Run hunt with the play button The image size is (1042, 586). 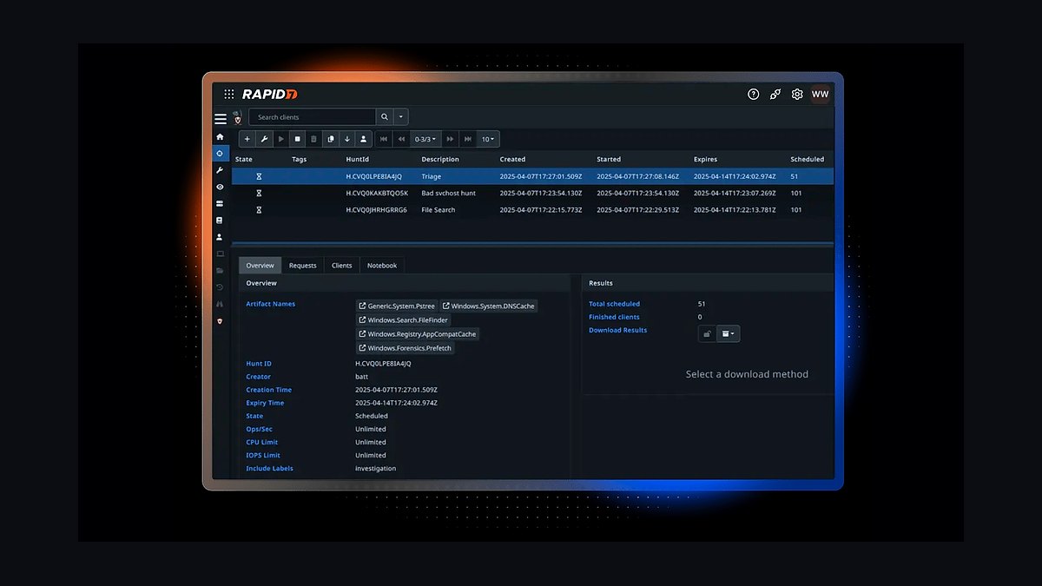point(280,139)
